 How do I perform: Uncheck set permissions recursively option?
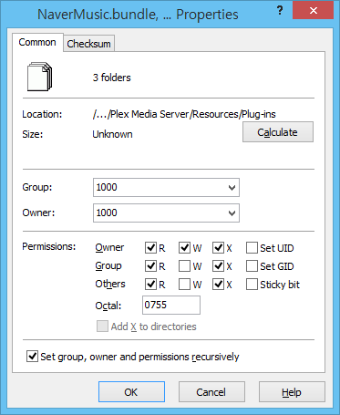[32, 357]
